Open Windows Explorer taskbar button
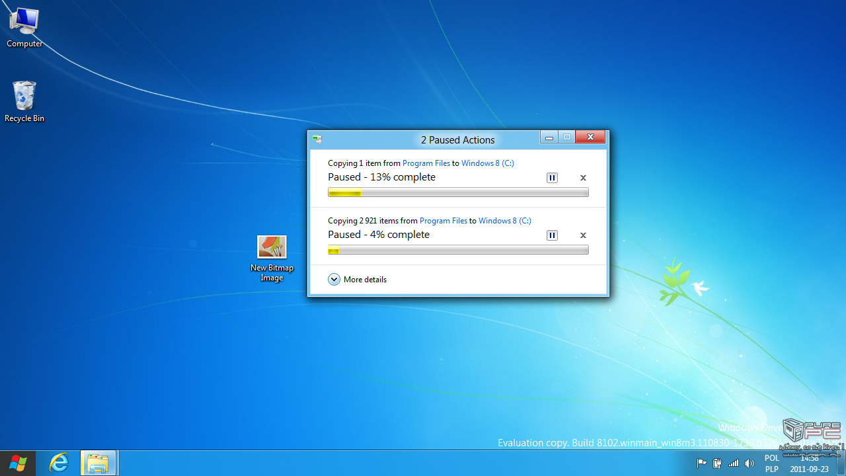Viewport: 846px width, 476px height. (98, 463)
